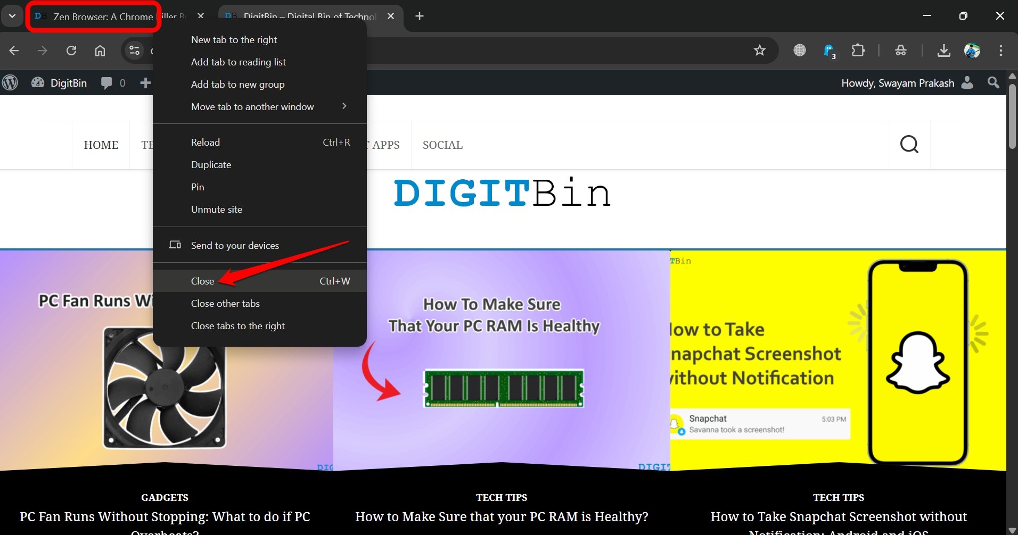Select New tab to the right
This screenshot has height=535, width=1018.
click(260, 40)
